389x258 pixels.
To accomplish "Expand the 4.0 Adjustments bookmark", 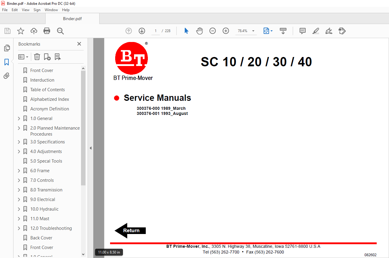I will pos(19,151).
